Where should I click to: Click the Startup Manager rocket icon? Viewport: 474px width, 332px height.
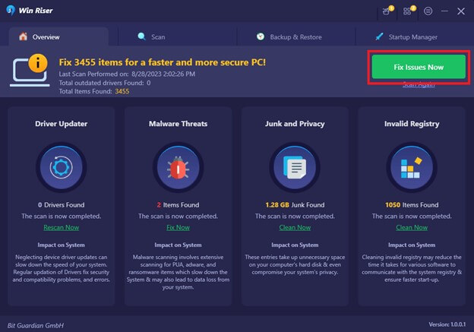(379, 36)
